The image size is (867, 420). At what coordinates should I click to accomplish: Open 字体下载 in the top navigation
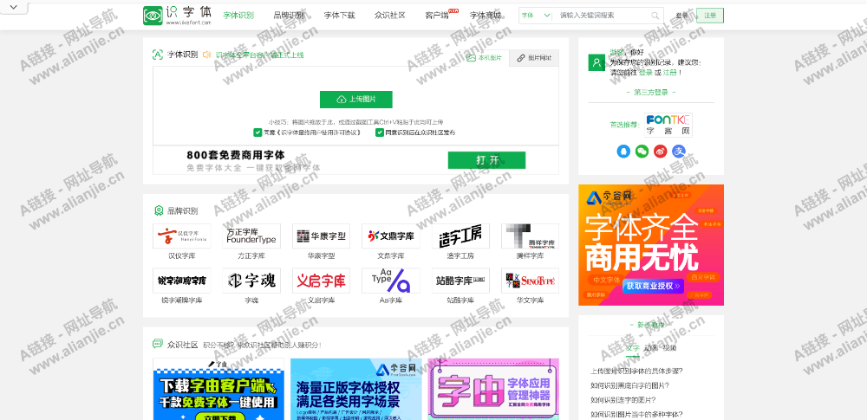tap(340, 16)
